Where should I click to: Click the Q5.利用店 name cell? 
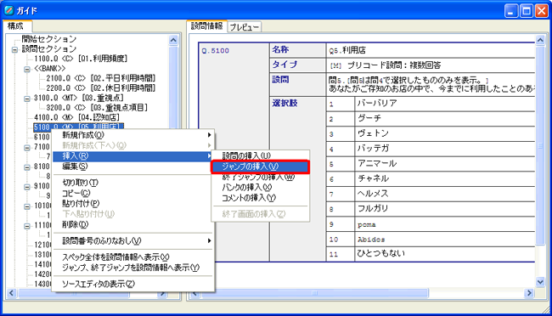point(431,50)
